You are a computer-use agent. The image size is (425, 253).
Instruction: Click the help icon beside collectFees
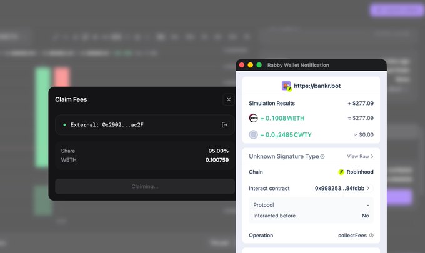click(x=371, y=235)
